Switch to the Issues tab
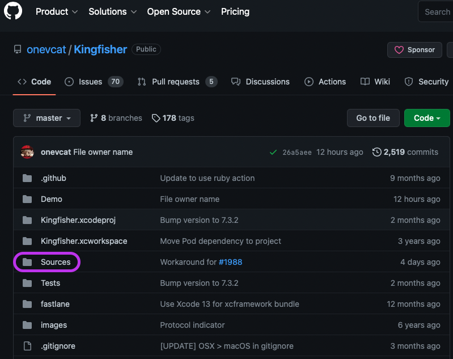453x359 pixels. click(94, 82)
